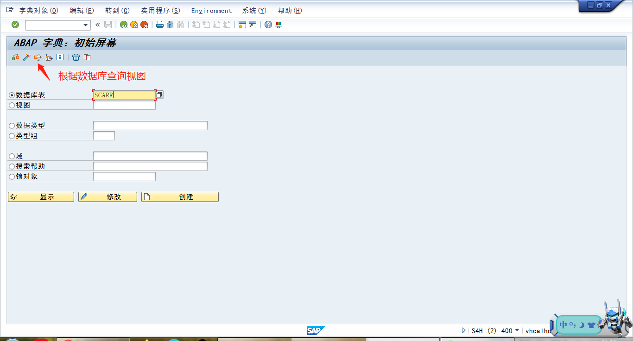The height and width of the screenshot is (341, 633).
Task: Click the 域 input field
Action: (x=150, y=156)
